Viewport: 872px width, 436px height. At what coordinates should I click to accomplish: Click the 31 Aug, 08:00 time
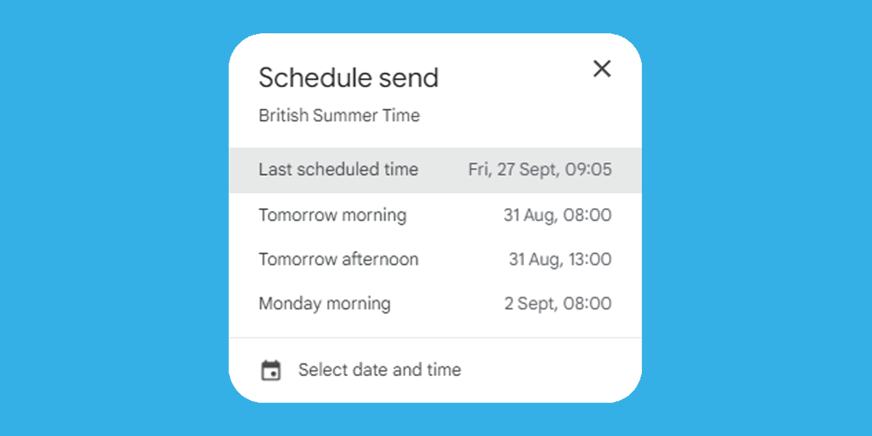pos(557,215)
